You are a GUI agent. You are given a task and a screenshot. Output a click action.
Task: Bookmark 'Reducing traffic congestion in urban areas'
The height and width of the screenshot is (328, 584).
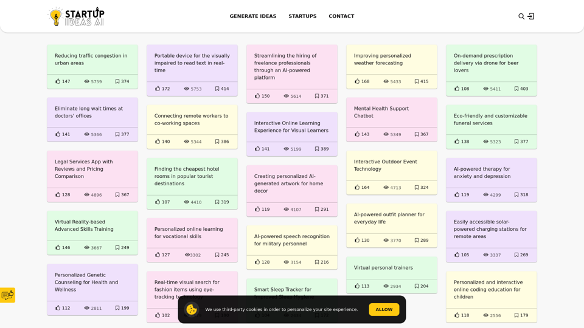117,81
